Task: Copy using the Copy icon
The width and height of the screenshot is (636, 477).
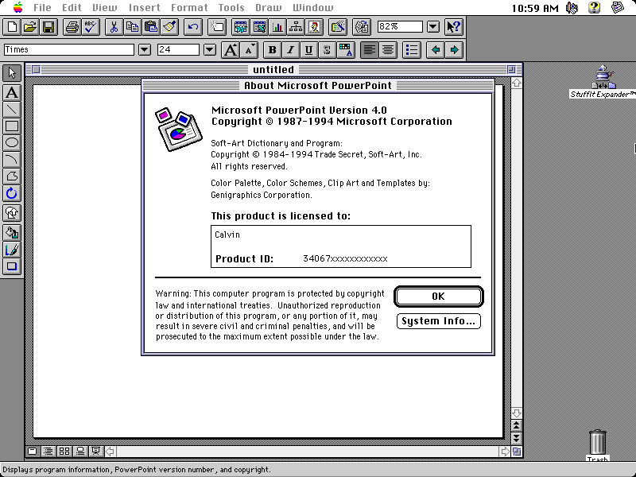Action: pyautogui.click(x=132, y=27)
